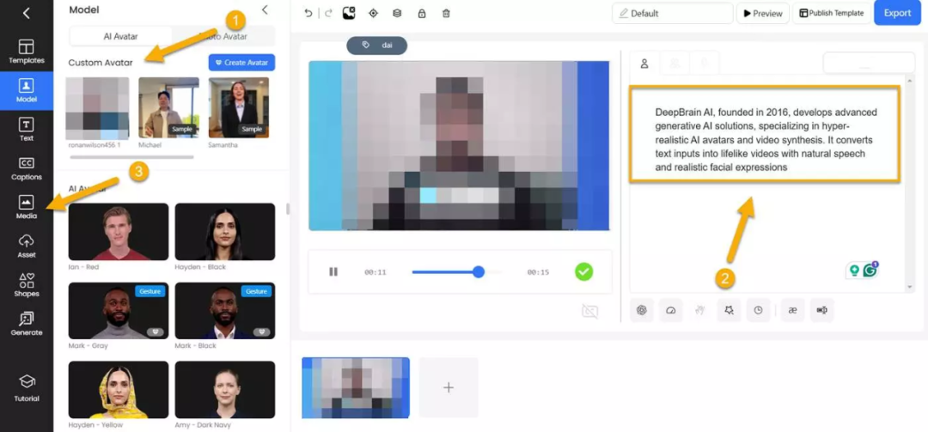Select the first scene thumbnail in the timeline
Image resolution: width=928 pixels, height=432 pixels.
[356, 387]
